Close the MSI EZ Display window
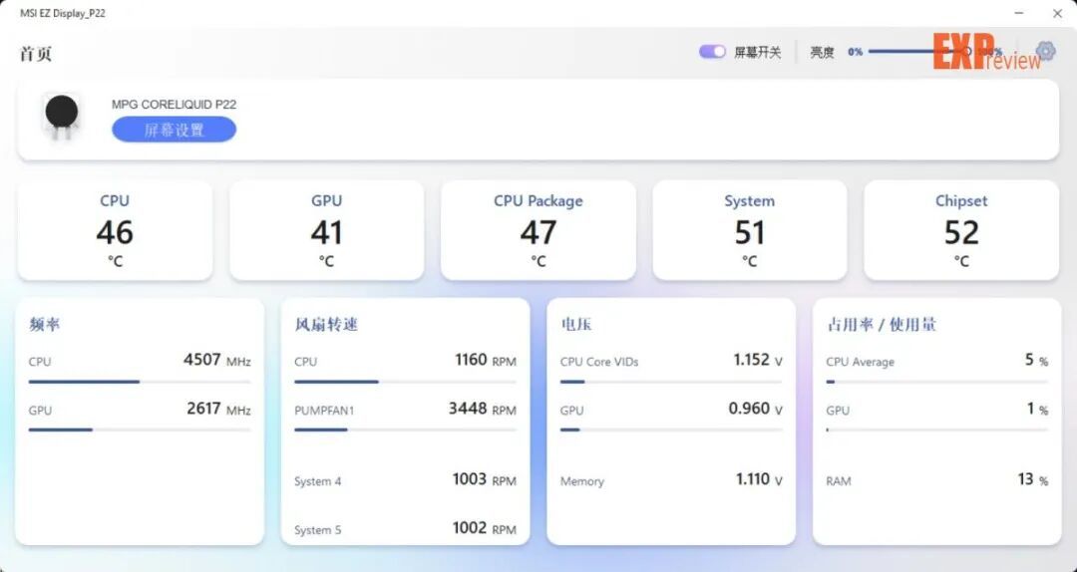This screenshot has width=1077, height=572. (x=1058, y=13)
